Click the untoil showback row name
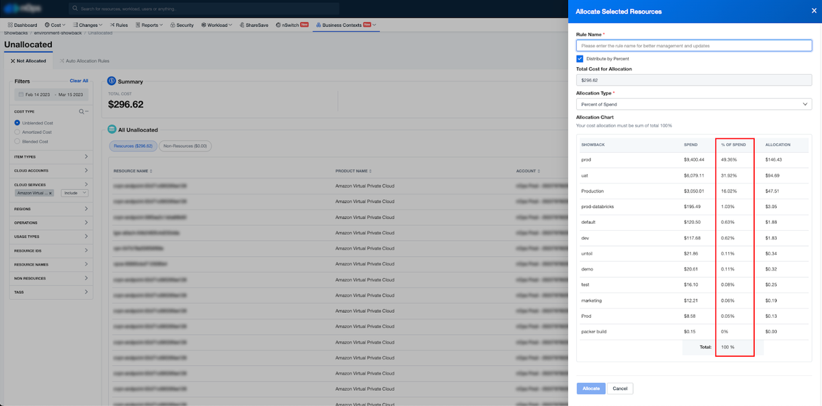This screenshot has width=822, height=406. [x=588, y=253]
